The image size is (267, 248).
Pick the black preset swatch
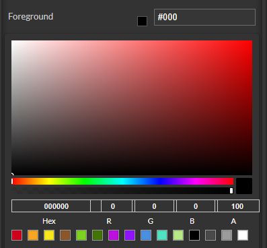tap(194, 235)
